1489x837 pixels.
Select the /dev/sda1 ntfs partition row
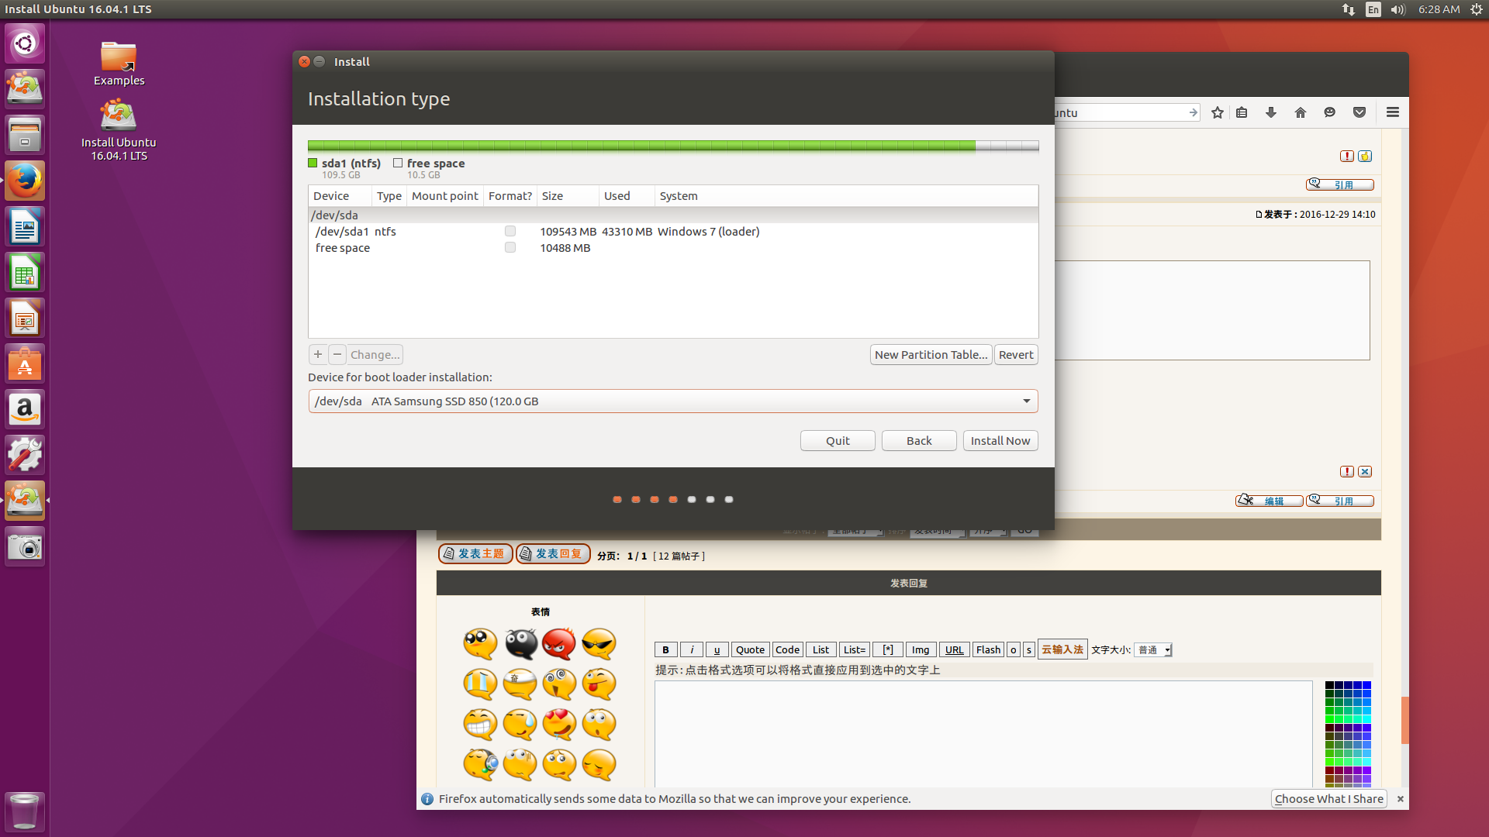tap(673, 231)
